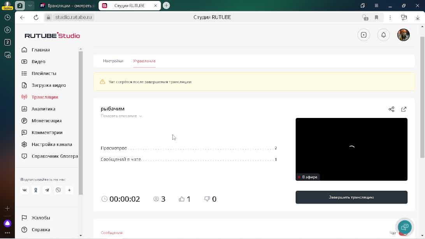This screenshot has height=239, width=425.
Task: Click the flag icon beside Жалобы
Action: pos(24,218)
